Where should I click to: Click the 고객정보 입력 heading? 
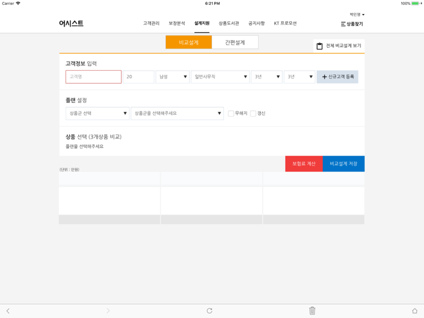click(x=81, y=64)
